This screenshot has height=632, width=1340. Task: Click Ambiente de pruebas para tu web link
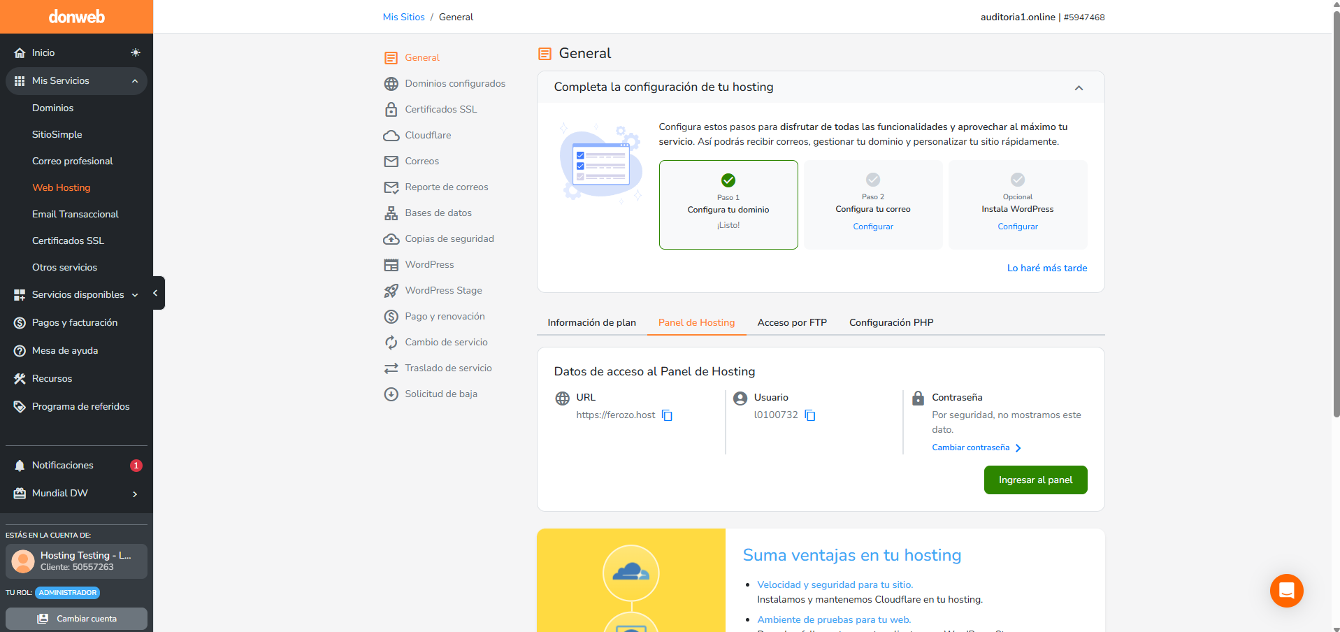(834, 619)
